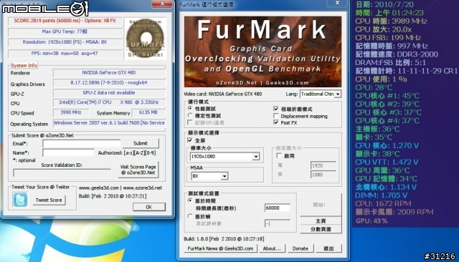Click the 60000 time duration field
Image resolution: width=459 pixels, height=262 pixels.
point(278,208)
